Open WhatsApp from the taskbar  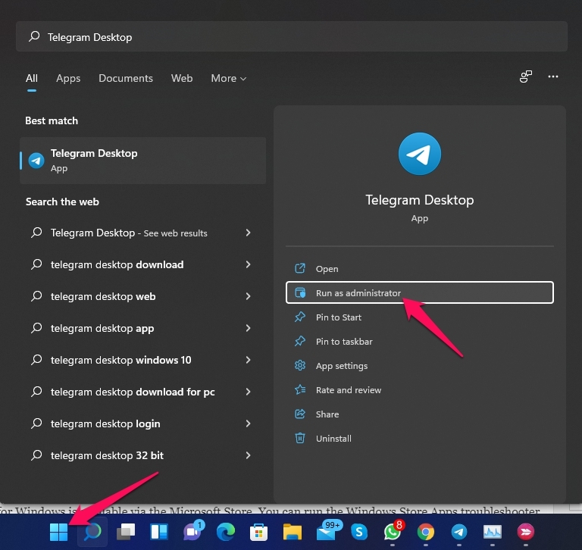[x=393, y=531]
